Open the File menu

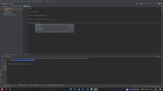[5, 1]
